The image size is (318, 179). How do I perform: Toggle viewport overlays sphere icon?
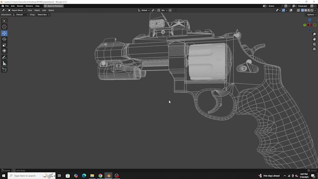(291, 10)
